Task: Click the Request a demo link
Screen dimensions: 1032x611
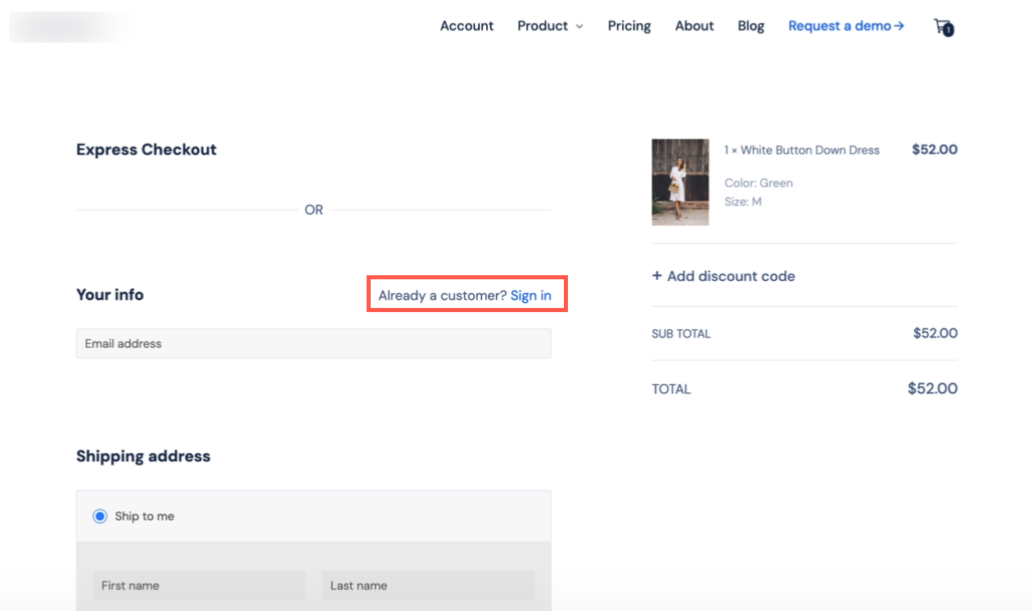Action: 839,26
